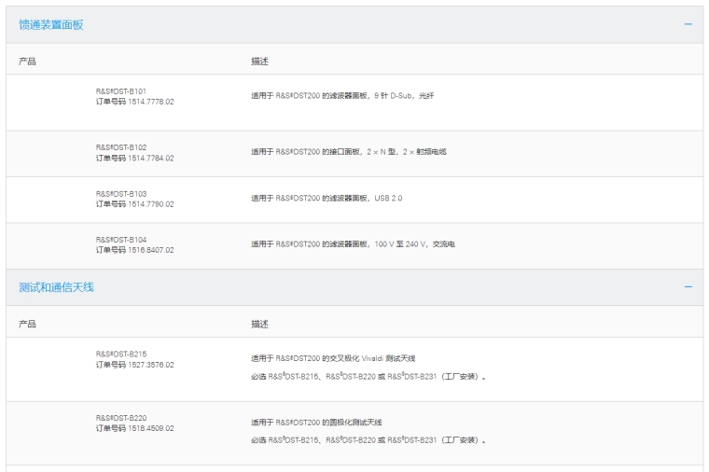
Task: Click the 100 V 至 240 V description
Action: (x=353, y=244)
